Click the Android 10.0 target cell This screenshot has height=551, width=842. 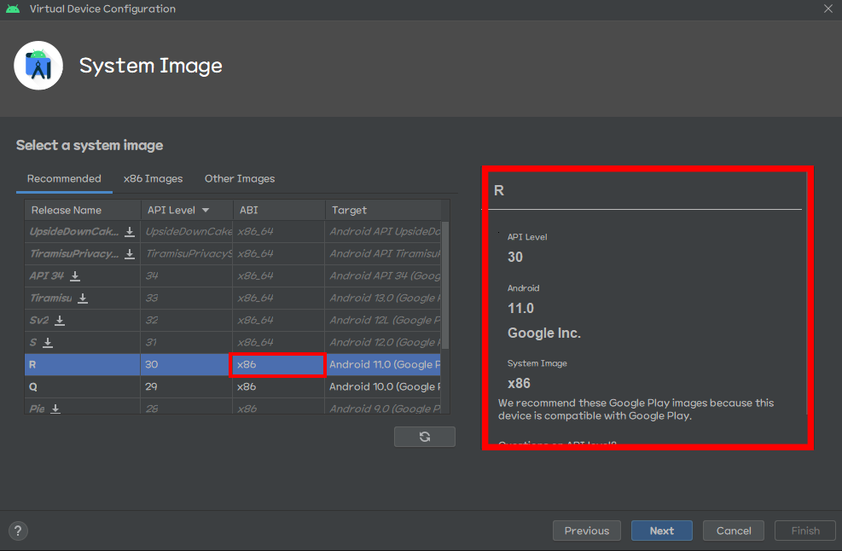pyautogui.click(x=383, y=386)
